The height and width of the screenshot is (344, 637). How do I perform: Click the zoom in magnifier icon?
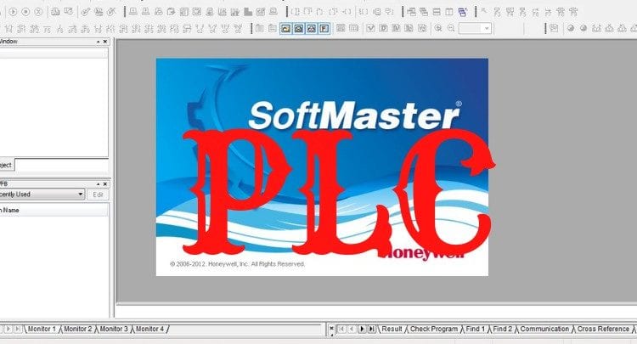point(438,28)
